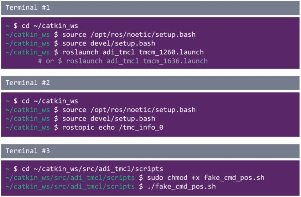Click the roslaunch adi_tmcl tmcm_1260.launch command
This screenshot has height=197, width=301.
point(133,52)
